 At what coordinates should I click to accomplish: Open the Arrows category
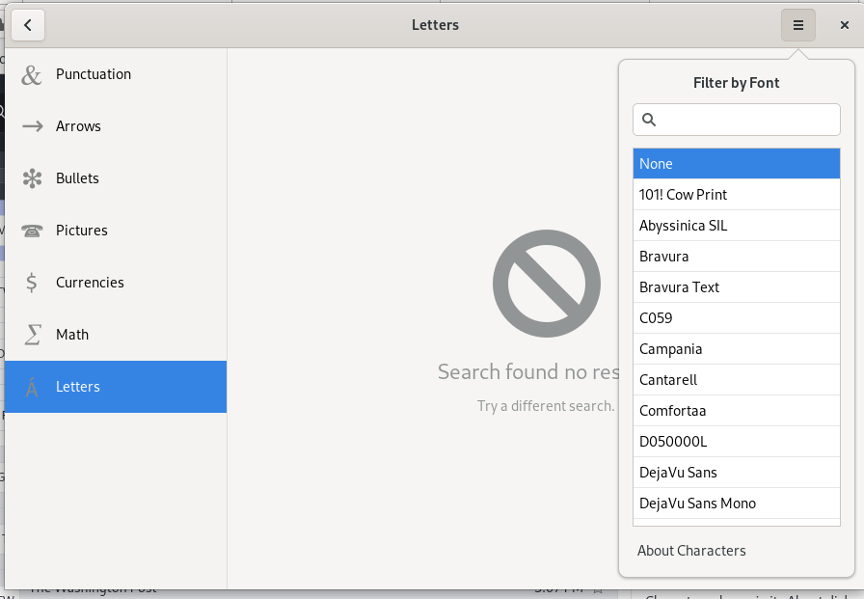pos(116,126)
